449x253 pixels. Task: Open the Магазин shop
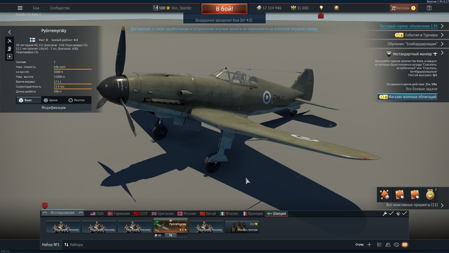[x=403, y=8]
